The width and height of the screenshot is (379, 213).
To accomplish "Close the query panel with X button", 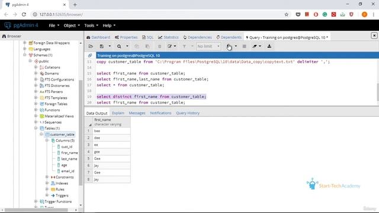I will click(374, 35).
